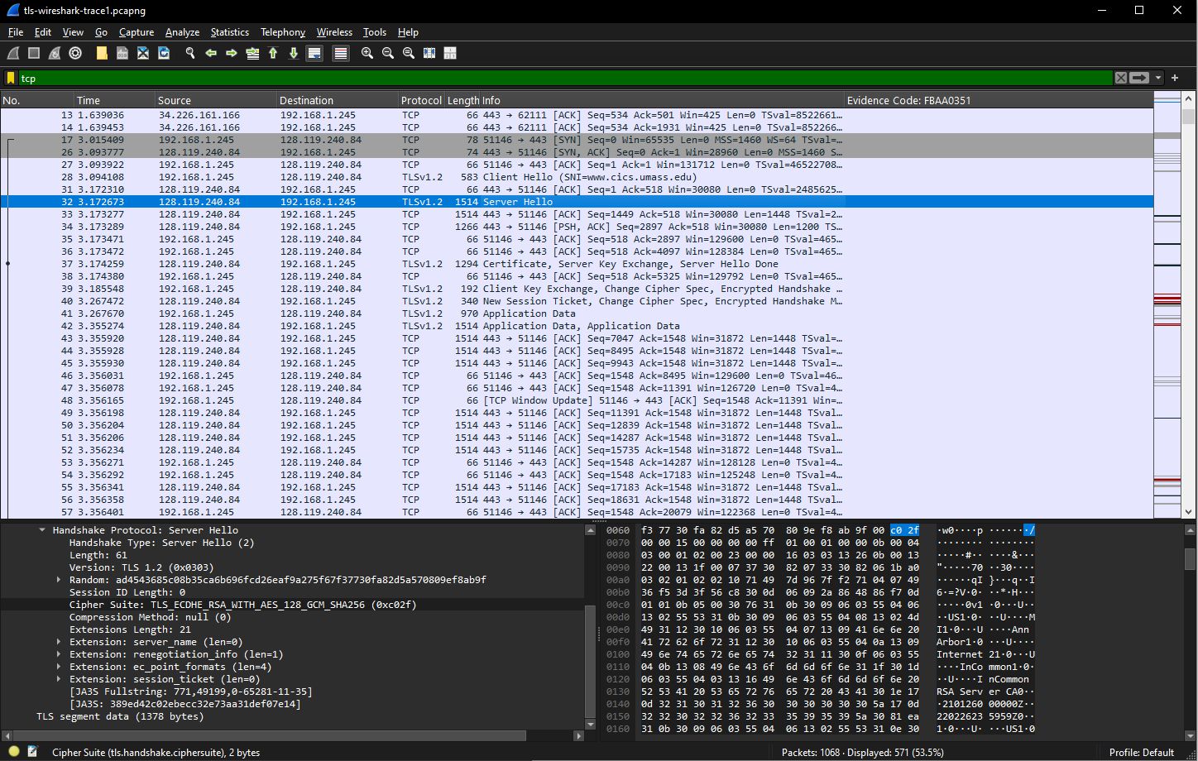This screenshot has width=1198, height=761.
Task: Jump to the last packet
Action: tap(294, 53)
